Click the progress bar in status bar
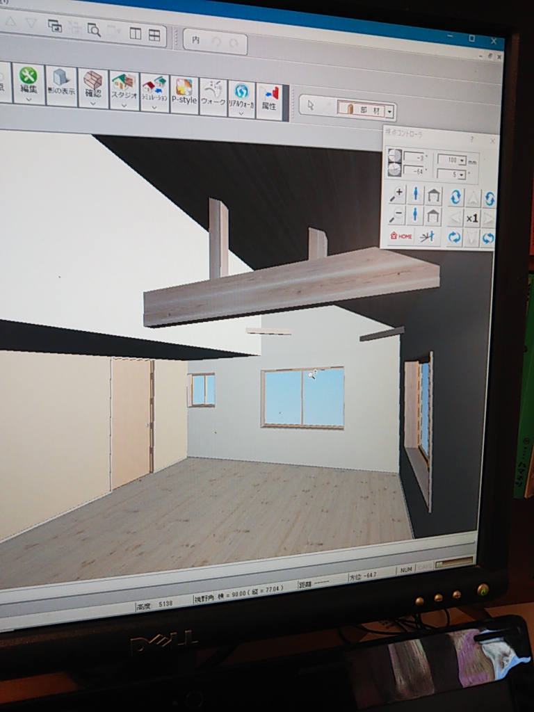Screen dimensions: 534x712 click(x=453, y=564)
